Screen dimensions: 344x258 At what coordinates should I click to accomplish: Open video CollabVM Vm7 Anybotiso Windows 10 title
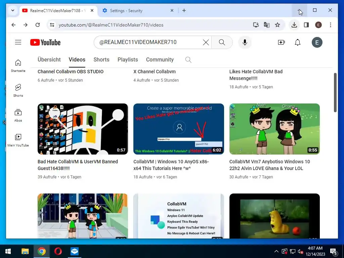[270, 165]
